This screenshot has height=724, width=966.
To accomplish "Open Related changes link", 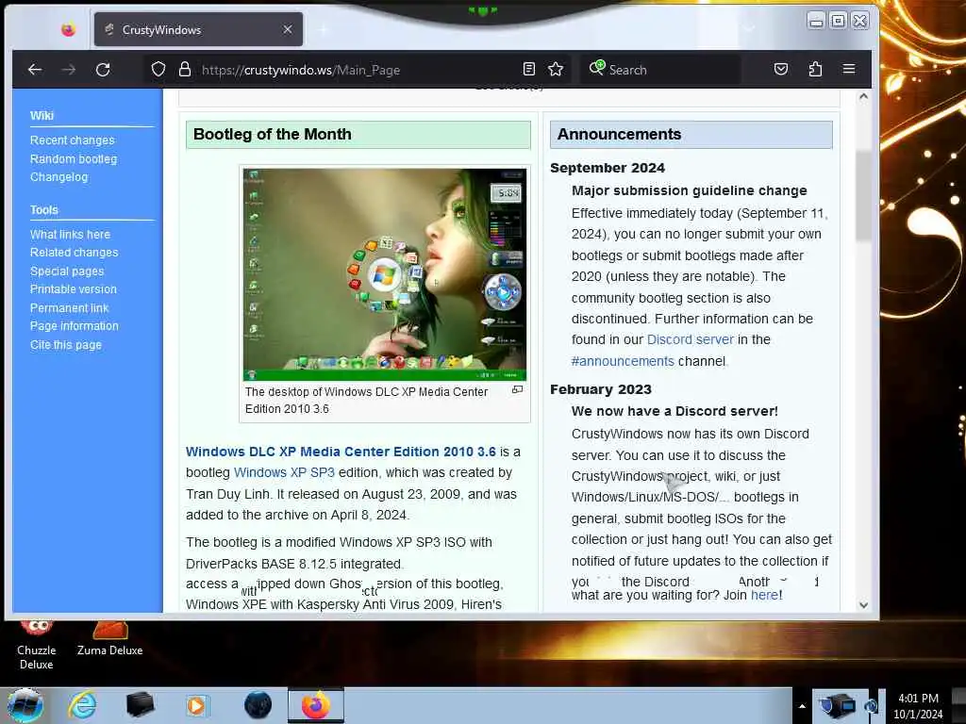I will click(x=74, y=253).
